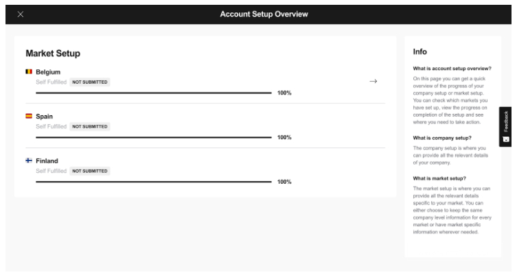Click Finland's NOT SUBMITTED status badge
The width and height of the screenshot is (517, 275).
[90, 171]
